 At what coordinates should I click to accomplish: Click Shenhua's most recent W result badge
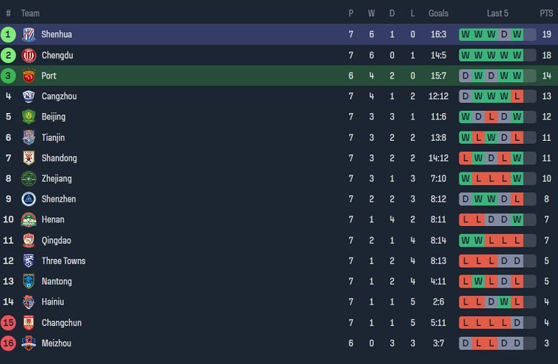[517, 34]
